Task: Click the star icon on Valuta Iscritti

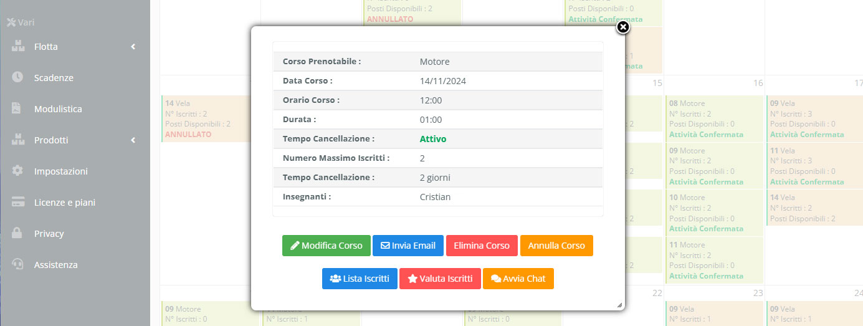Action: [412, 279]
